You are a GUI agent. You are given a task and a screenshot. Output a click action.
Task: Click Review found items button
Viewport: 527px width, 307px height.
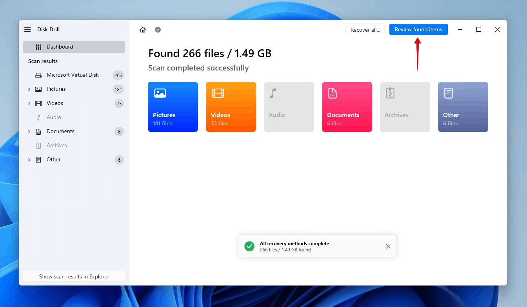(x=418, y=29)
